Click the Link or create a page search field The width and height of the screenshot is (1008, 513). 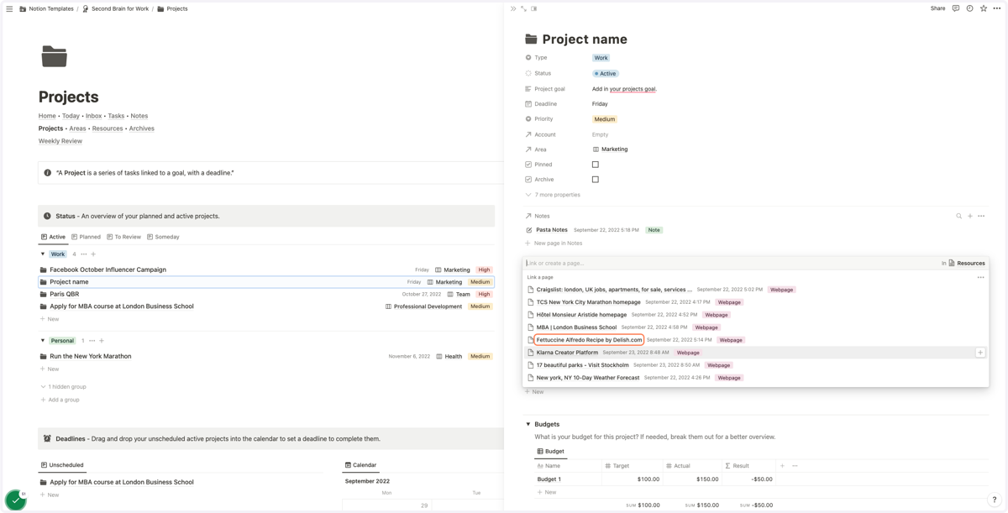(x=731, y=263)
